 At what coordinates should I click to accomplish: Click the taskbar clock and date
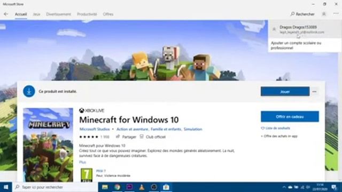321,187
